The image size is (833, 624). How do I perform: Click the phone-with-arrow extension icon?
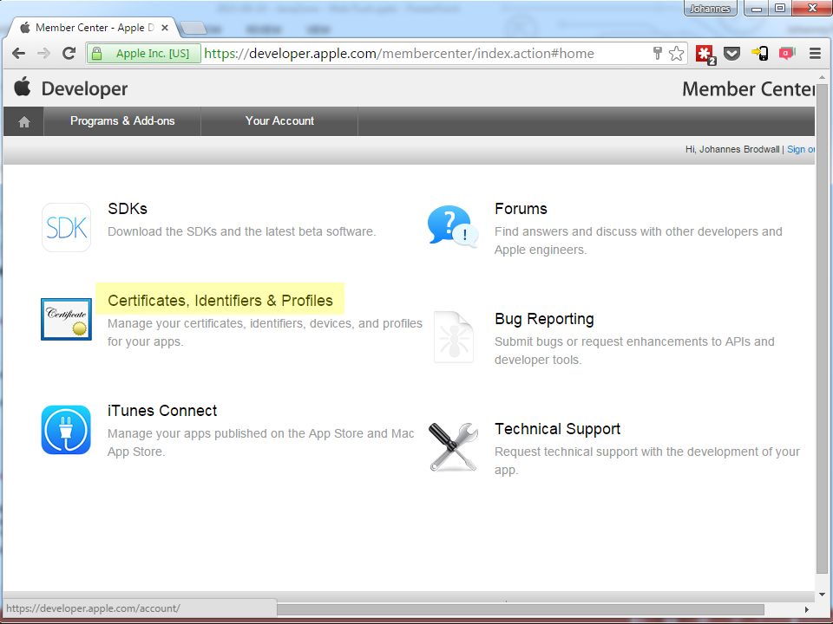tap(760, 53)
